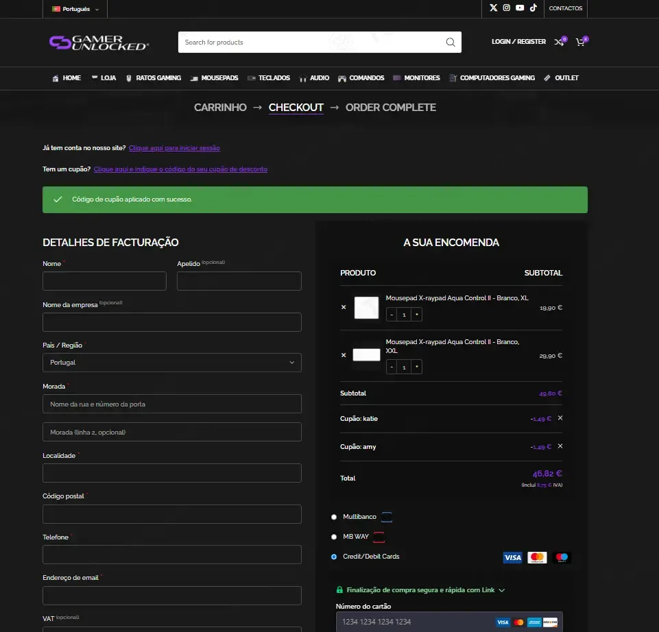Viewport: 659px width, 632px height.
Task: Open the Instagram social icon
Action: pos(507,8)
